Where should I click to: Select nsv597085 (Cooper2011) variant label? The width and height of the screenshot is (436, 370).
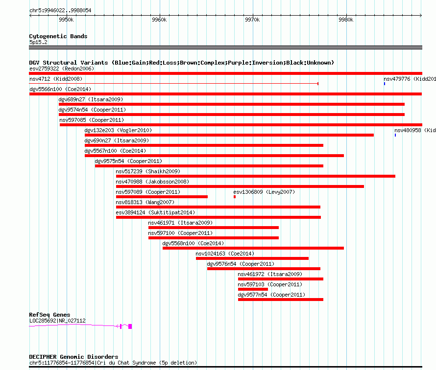point(92,120)
